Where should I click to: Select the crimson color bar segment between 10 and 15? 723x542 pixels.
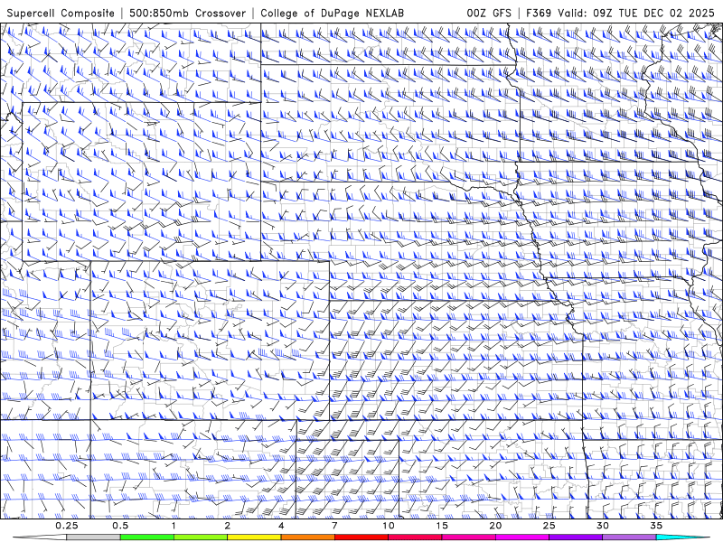click(415, 537)
